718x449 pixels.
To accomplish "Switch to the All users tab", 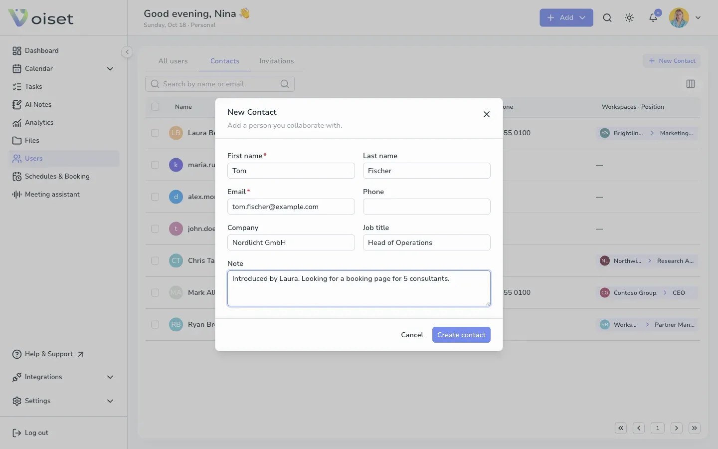I will coord(173,61).
